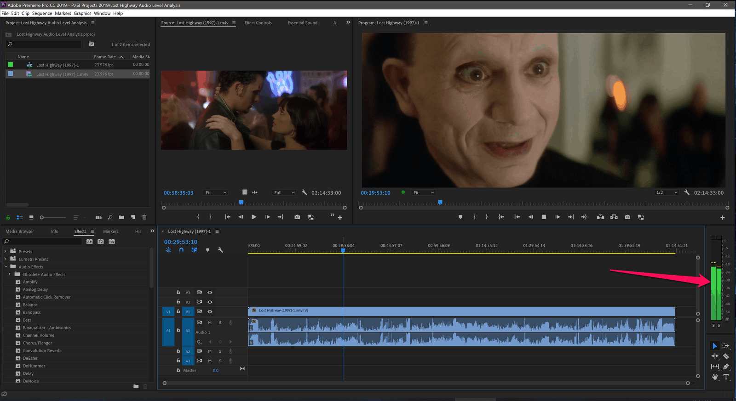Image resolution: width=736 pixels, height=401 pixels.
Task: Open Program monitor playback resolution 1/2 dropdown
Action: [x=667, y=192]
